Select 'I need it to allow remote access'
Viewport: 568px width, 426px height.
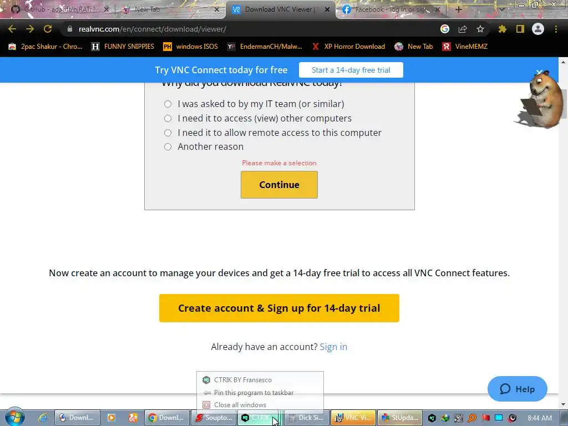click(168, 133)
